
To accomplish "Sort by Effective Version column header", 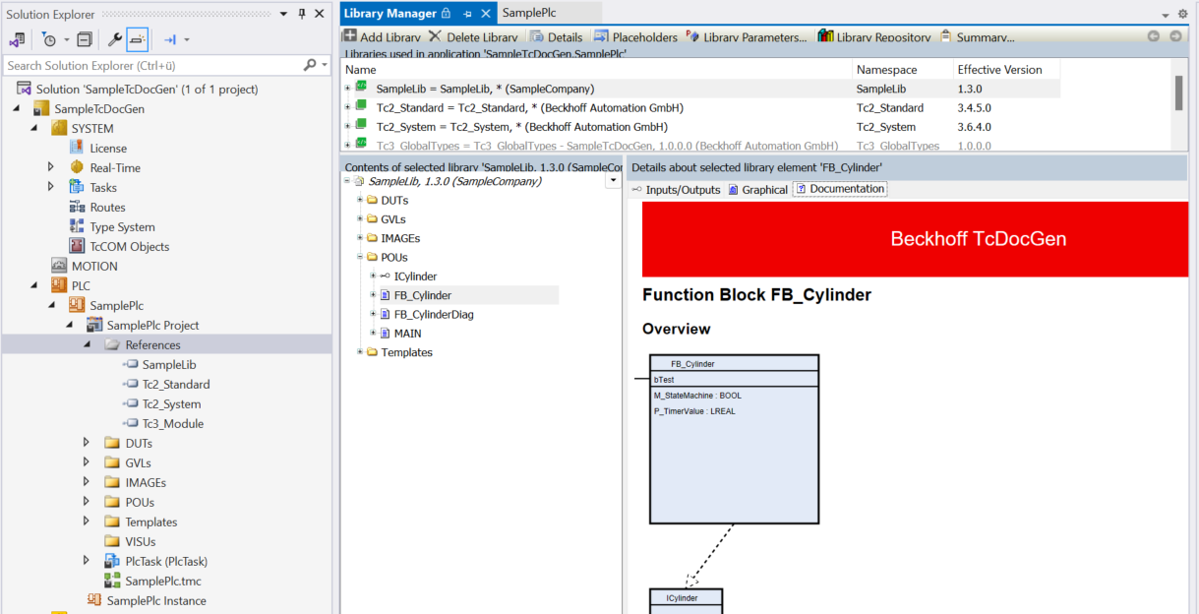I will [1006, 70].
